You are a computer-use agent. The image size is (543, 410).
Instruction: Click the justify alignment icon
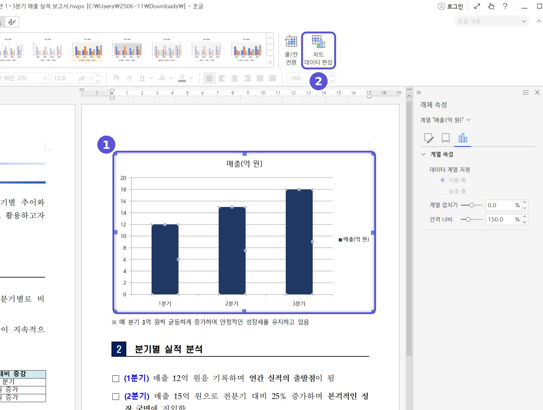coord(209,78)
